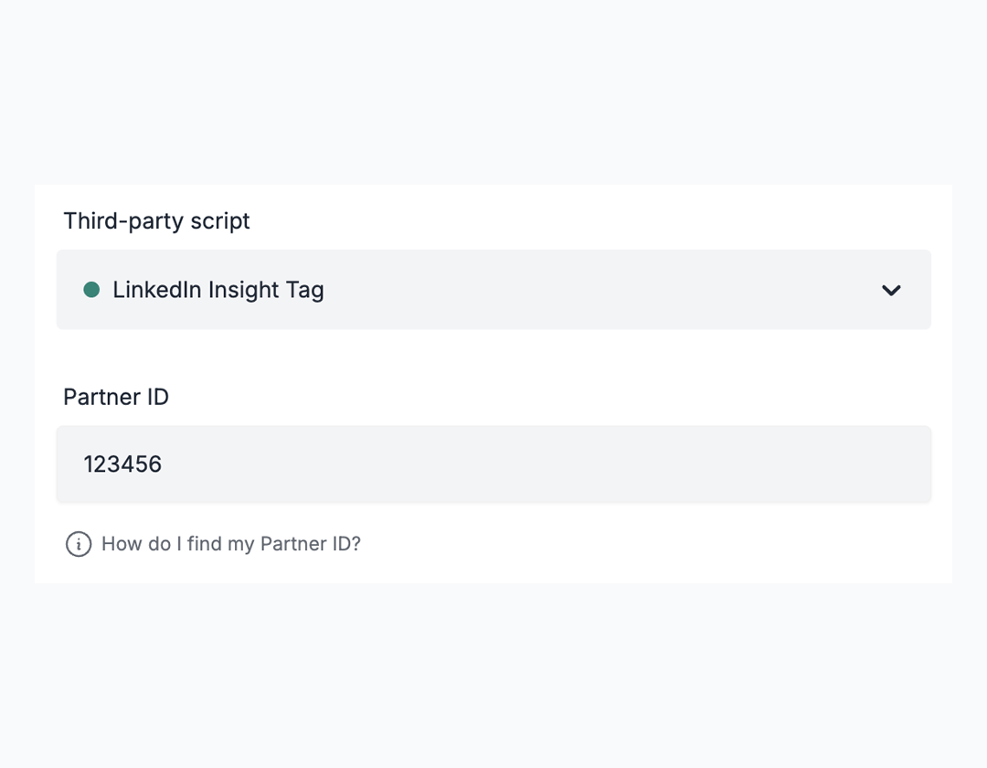This screenshot has height=768, width=987.
Task: Click inside the Partner ID input field
Action: [x=493, y=464]
